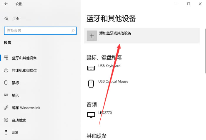The height and width of the screenshot is (140, 206).
Task: Minimize the settings window
Action: click(x=177, y=4)
